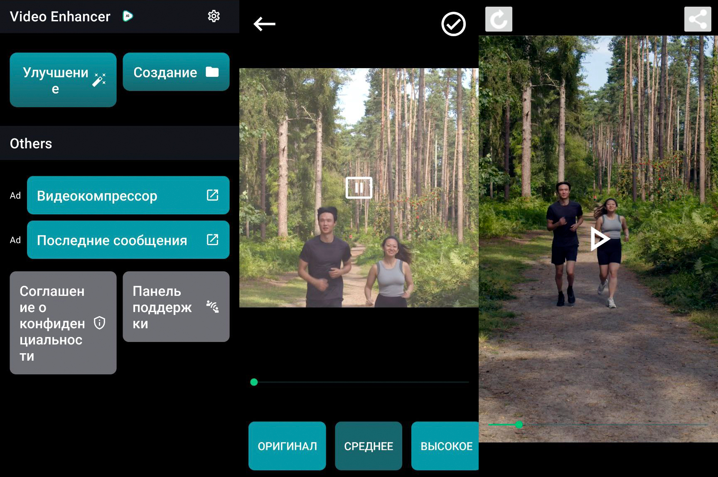
Task: Click folder icon on Создание button
Action: 212,72
